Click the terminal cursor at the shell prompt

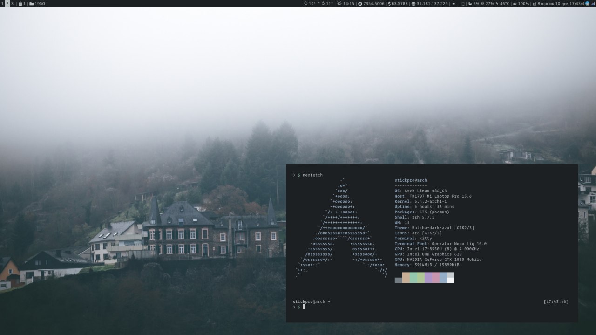point(304,307)
